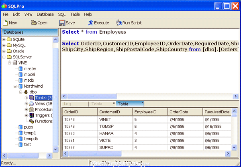This screenshot has height=167, width=241.
Task: Click inside the SQL editor on Employees
Action: point(112,32)
